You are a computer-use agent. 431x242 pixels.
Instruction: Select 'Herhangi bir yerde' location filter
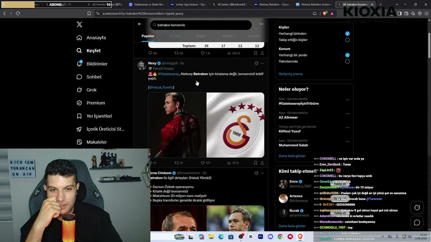[x=347, y=55]
